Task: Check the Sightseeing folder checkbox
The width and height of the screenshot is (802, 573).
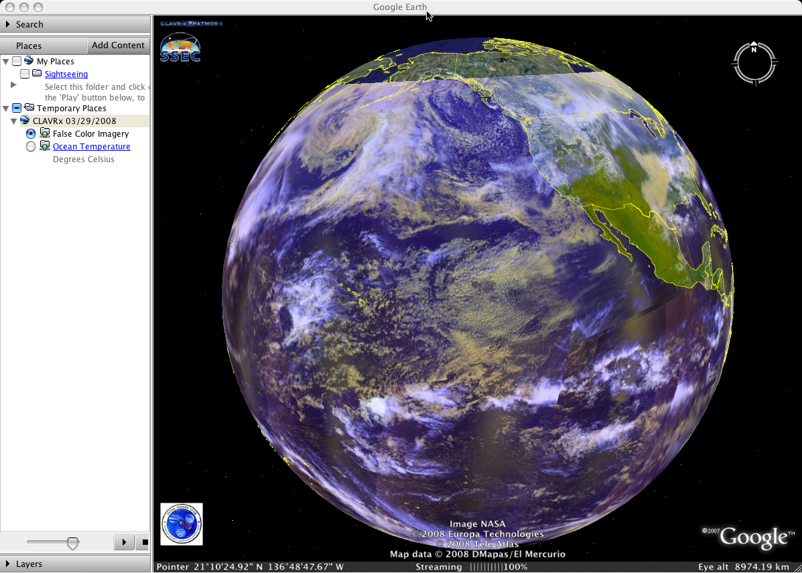Action: 25,74
